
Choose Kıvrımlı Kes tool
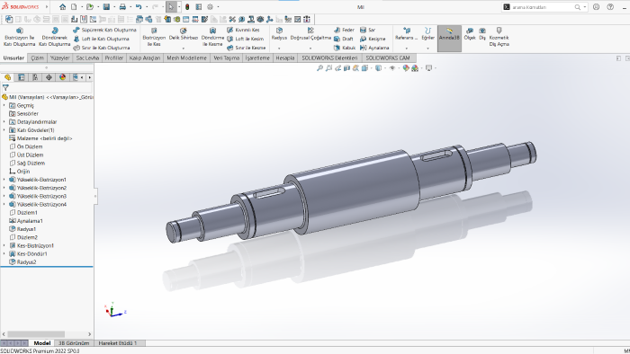pyautogui.click(x=243, y=30)
